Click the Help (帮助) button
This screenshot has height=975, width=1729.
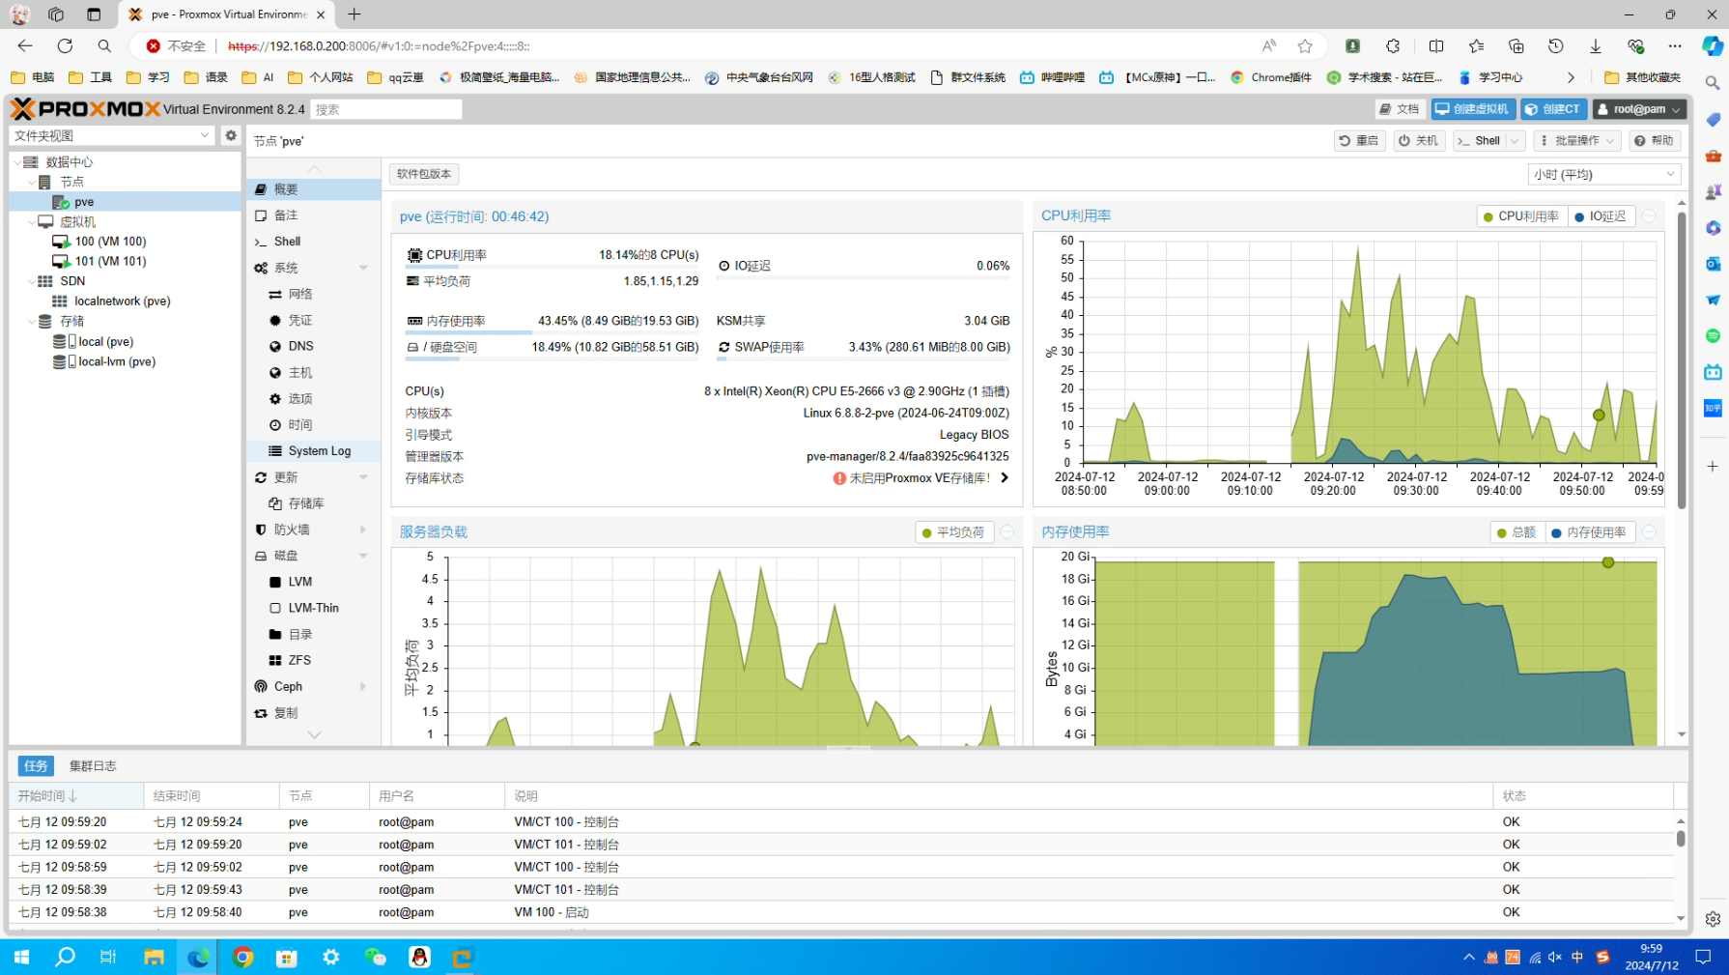1654,141
